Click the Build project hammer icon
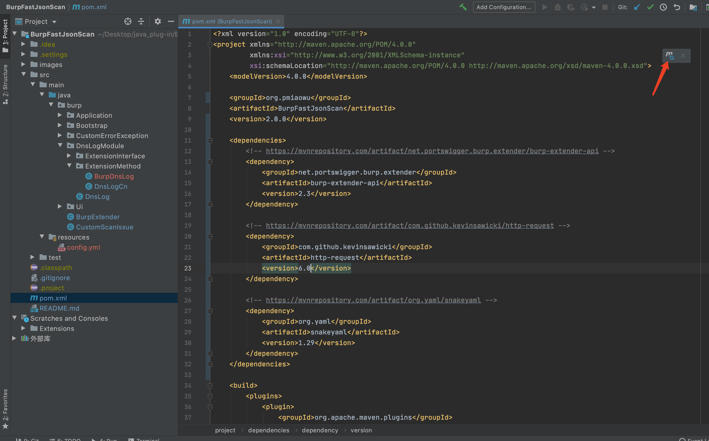Screen dimensions: 709x441 463,7
